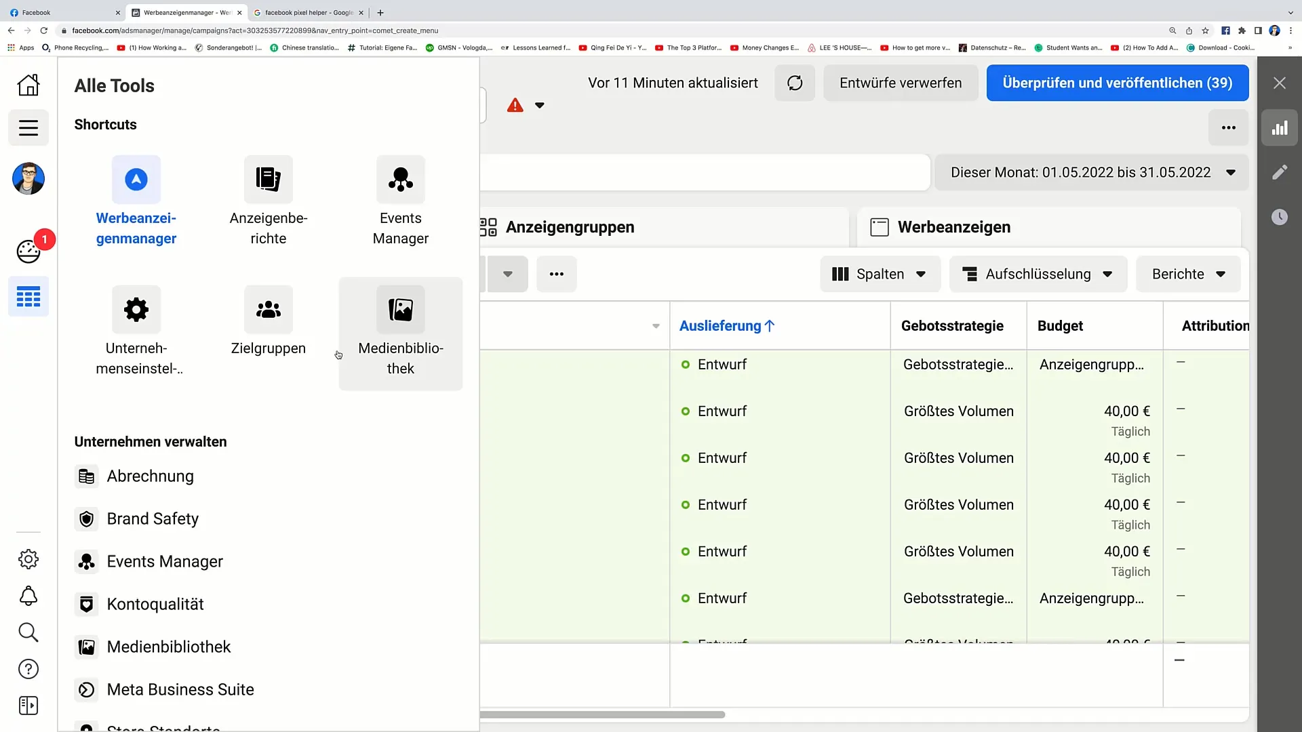
Task: Expand the gray caret dropdown in toolbar
Action: [507, 274]
